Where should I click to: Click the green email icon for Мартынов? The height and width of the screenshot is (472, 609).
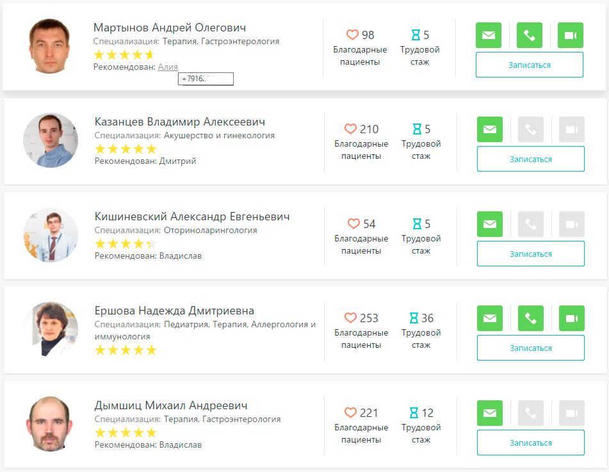coord(489,35)
